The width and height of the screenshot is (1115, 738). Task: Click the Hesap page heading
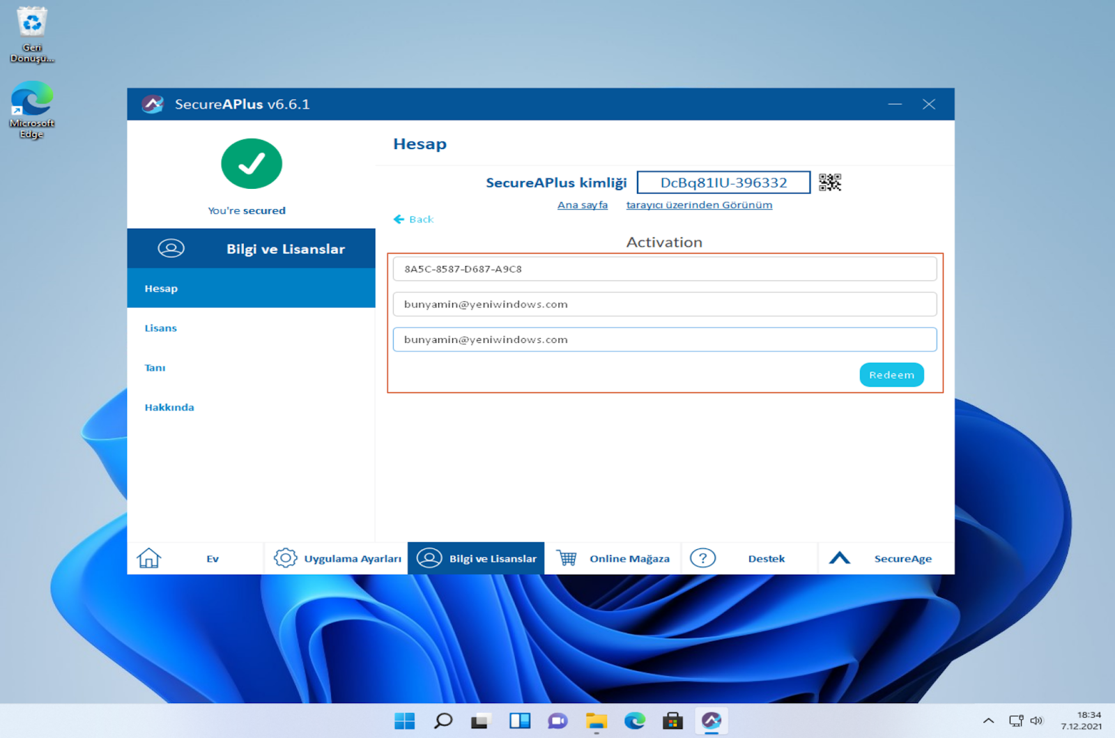coord(420,144)
